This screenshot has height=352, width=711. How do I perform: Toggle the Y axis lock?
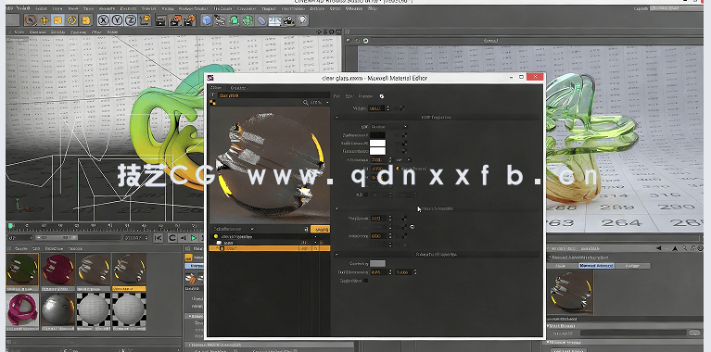(x=118, y=20)
